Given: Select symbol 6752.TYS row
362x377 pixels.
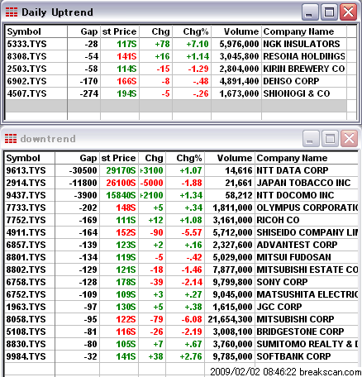Looking at the screenshot, I should (x=26, y=294).
